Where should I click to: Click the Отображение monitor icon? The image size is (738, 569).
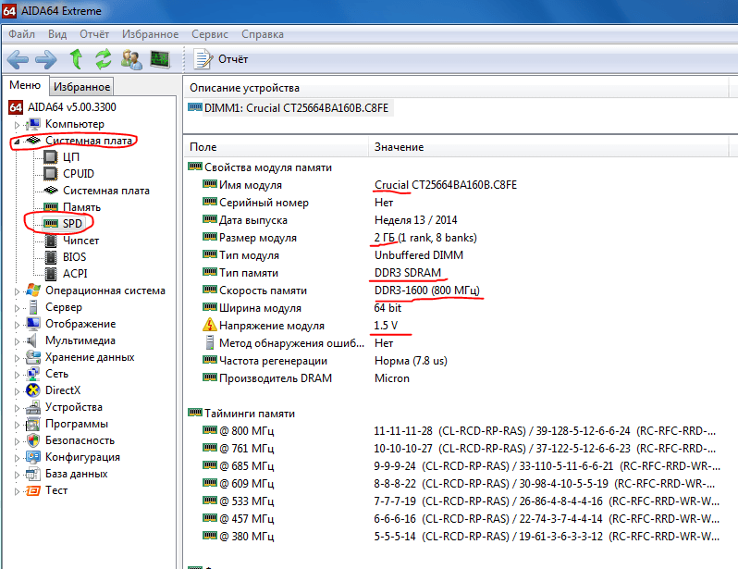33,324
